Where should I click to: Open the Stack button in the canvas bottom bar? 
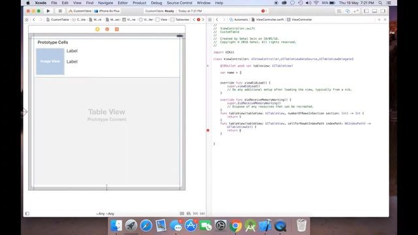point(182,213)
